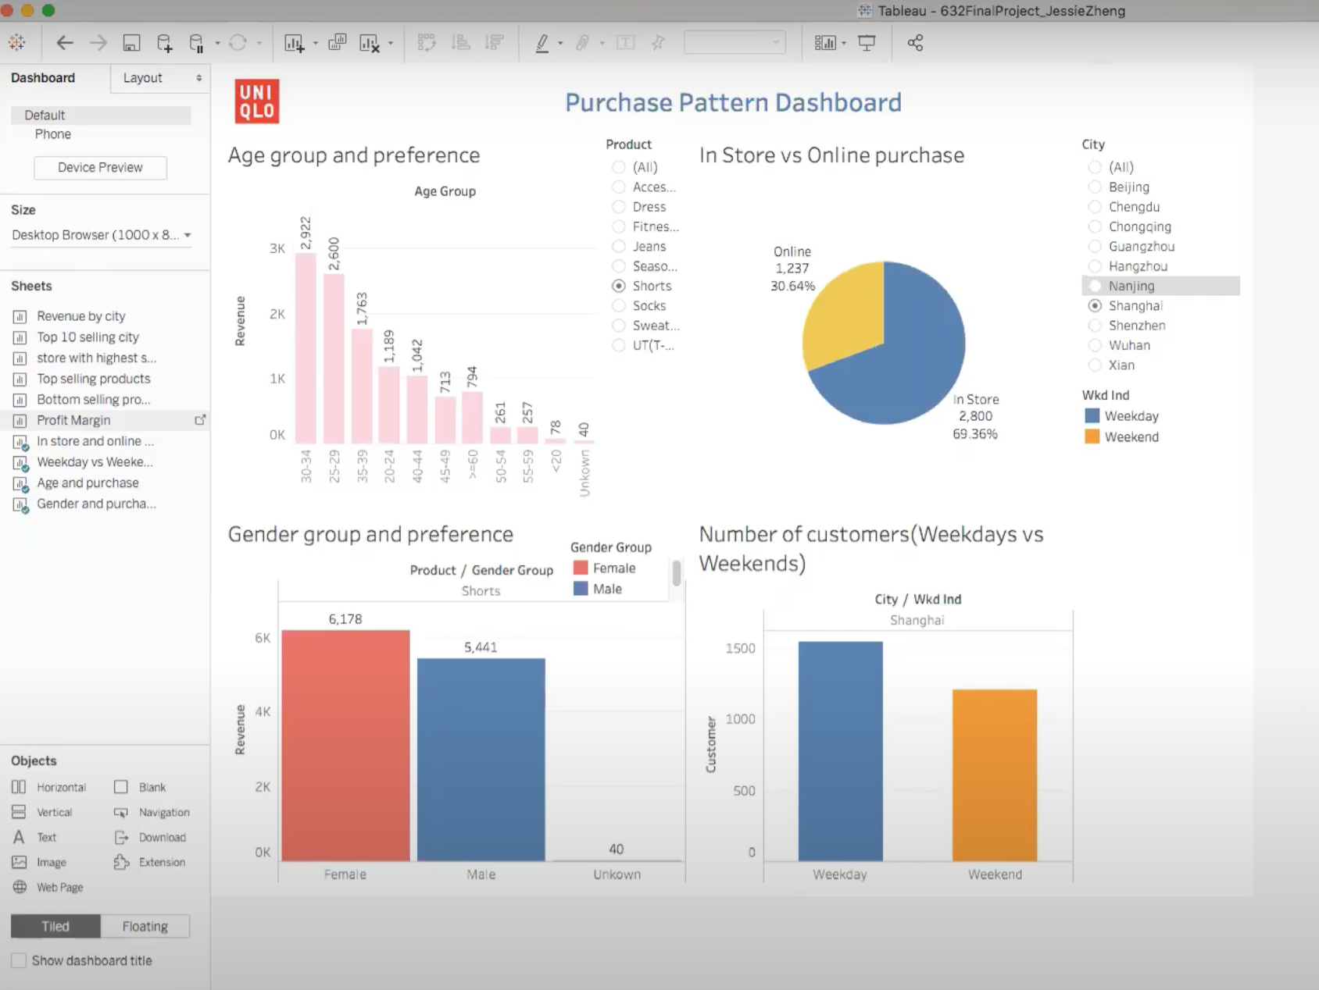Click the Go to Sheet icon beside Profit Margin
The height and width of the screenshot is (990, 1319).
pyautogui.click(x=200, y=420)
